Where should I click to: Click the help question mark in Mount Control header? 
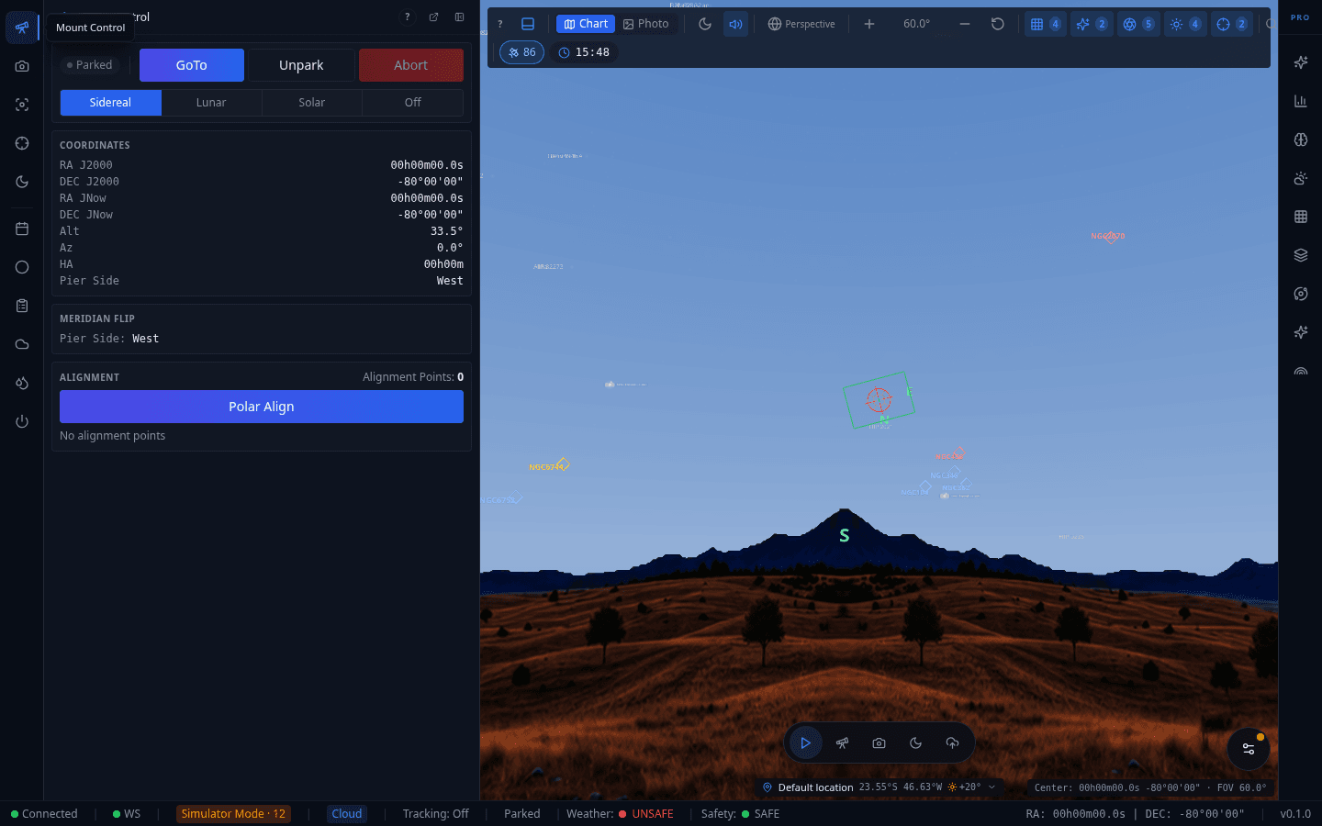coord(408,17)
